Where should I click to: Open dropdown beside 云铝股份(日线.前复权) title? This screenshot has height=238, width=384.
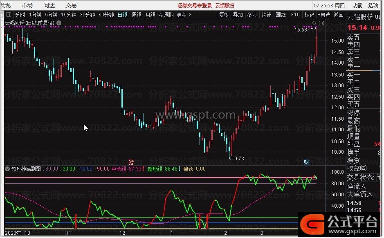pyautogui.click(x=59, y=23)
